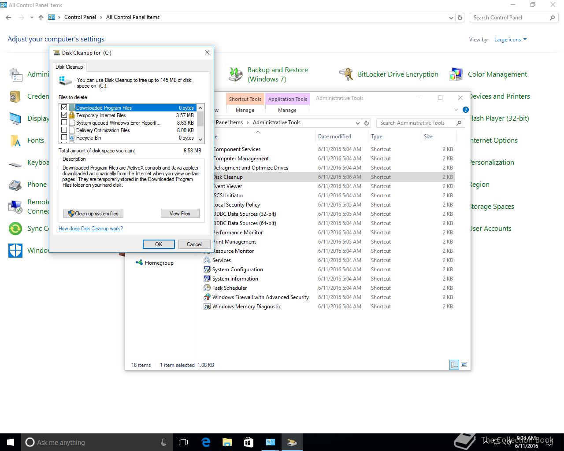Open Control Panel address bar history dropdown
This screenshot has height=451, width=564.
(451, 18)
